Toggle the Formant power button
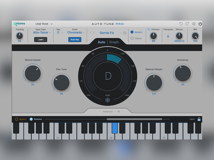 (149, 29)
